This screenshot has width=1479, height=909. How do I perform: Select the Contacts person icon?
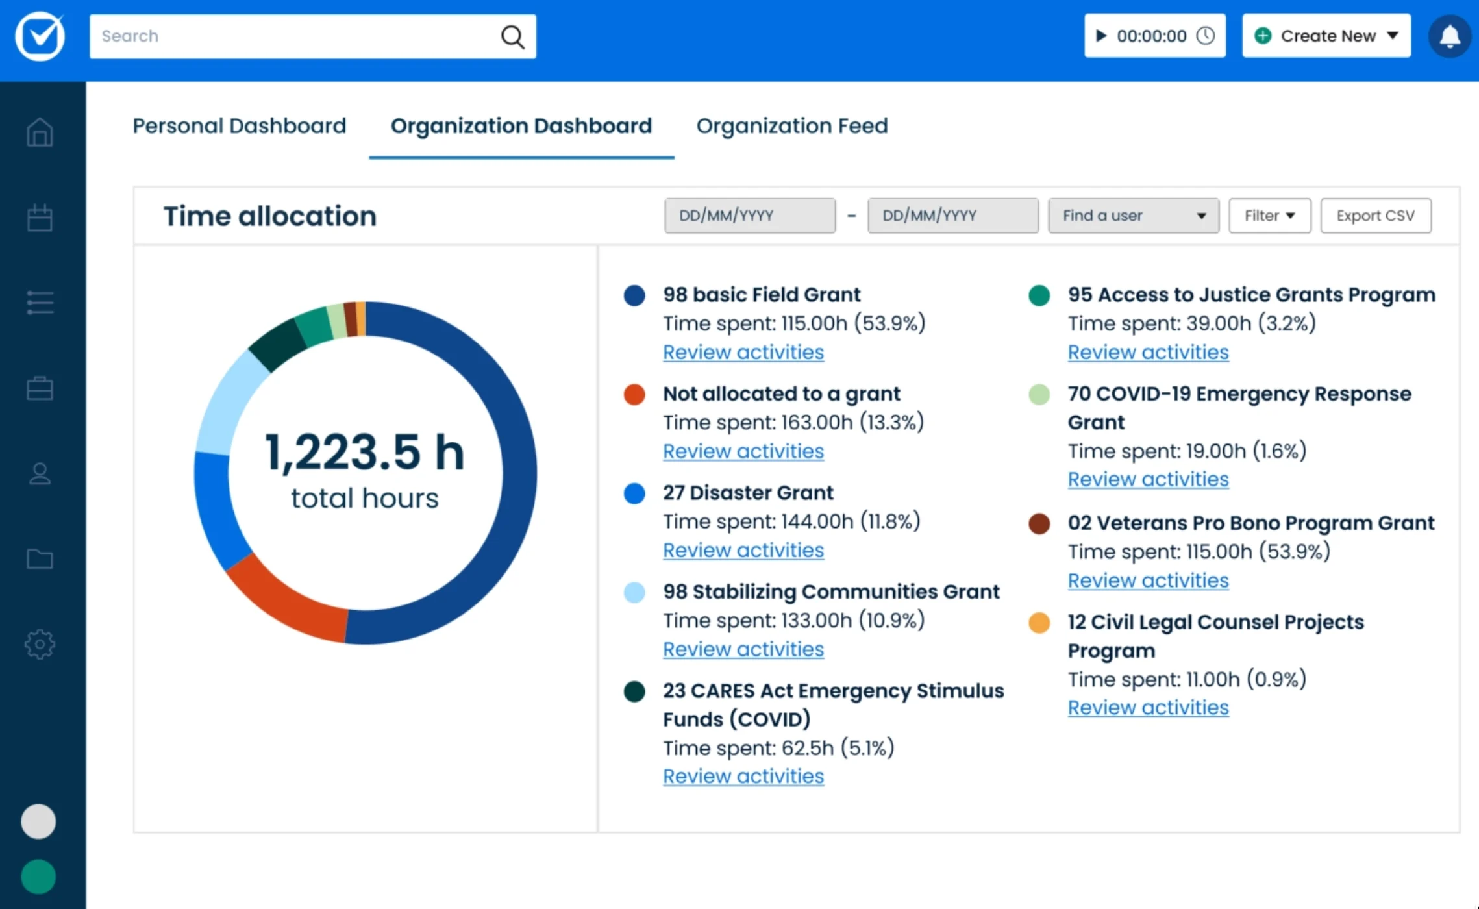click(x=40, y=474)
